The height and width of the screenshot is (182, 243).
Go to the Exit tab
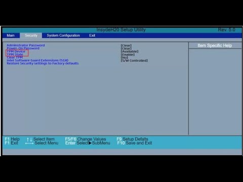pos(92,35)
